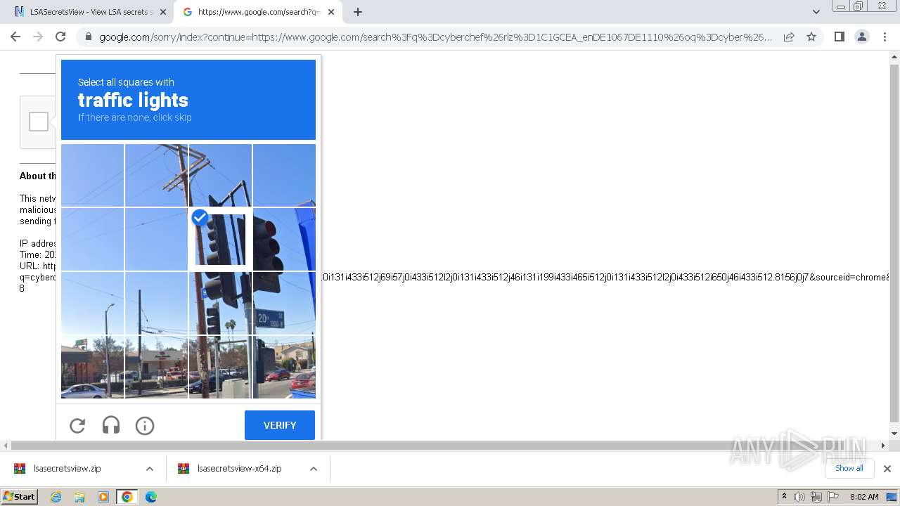The width and height of the screenshot is (900, 506).
Task: Select the traffic light square beside the checked one
Action: [284, 239]
